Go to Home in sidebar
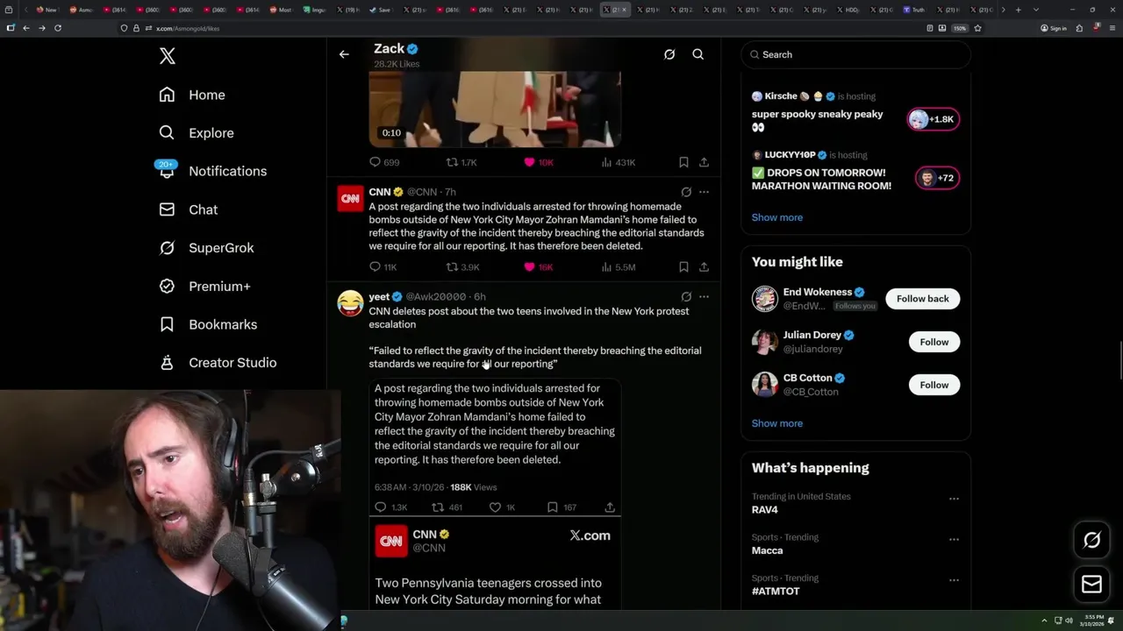Viewport: 1123px width, 631px height. click(x=192, y=95)
